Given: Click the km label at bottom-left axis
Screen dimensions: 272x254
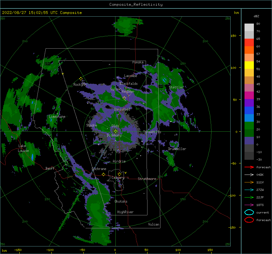Looking at the screenshot, I should [4, 251].
